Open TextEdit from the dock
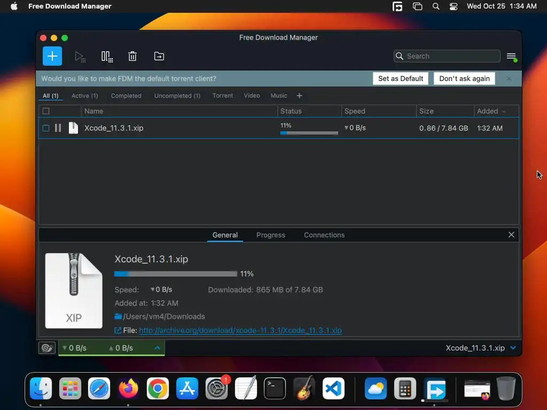 click(x=246, y=389)
